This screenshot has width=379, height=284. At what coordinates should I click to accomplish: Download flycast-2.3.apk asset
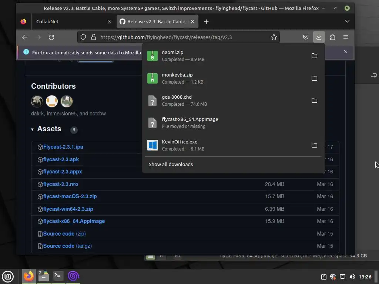point(61,159)
